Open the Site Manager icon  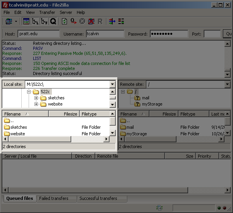[x=9, y=22]
